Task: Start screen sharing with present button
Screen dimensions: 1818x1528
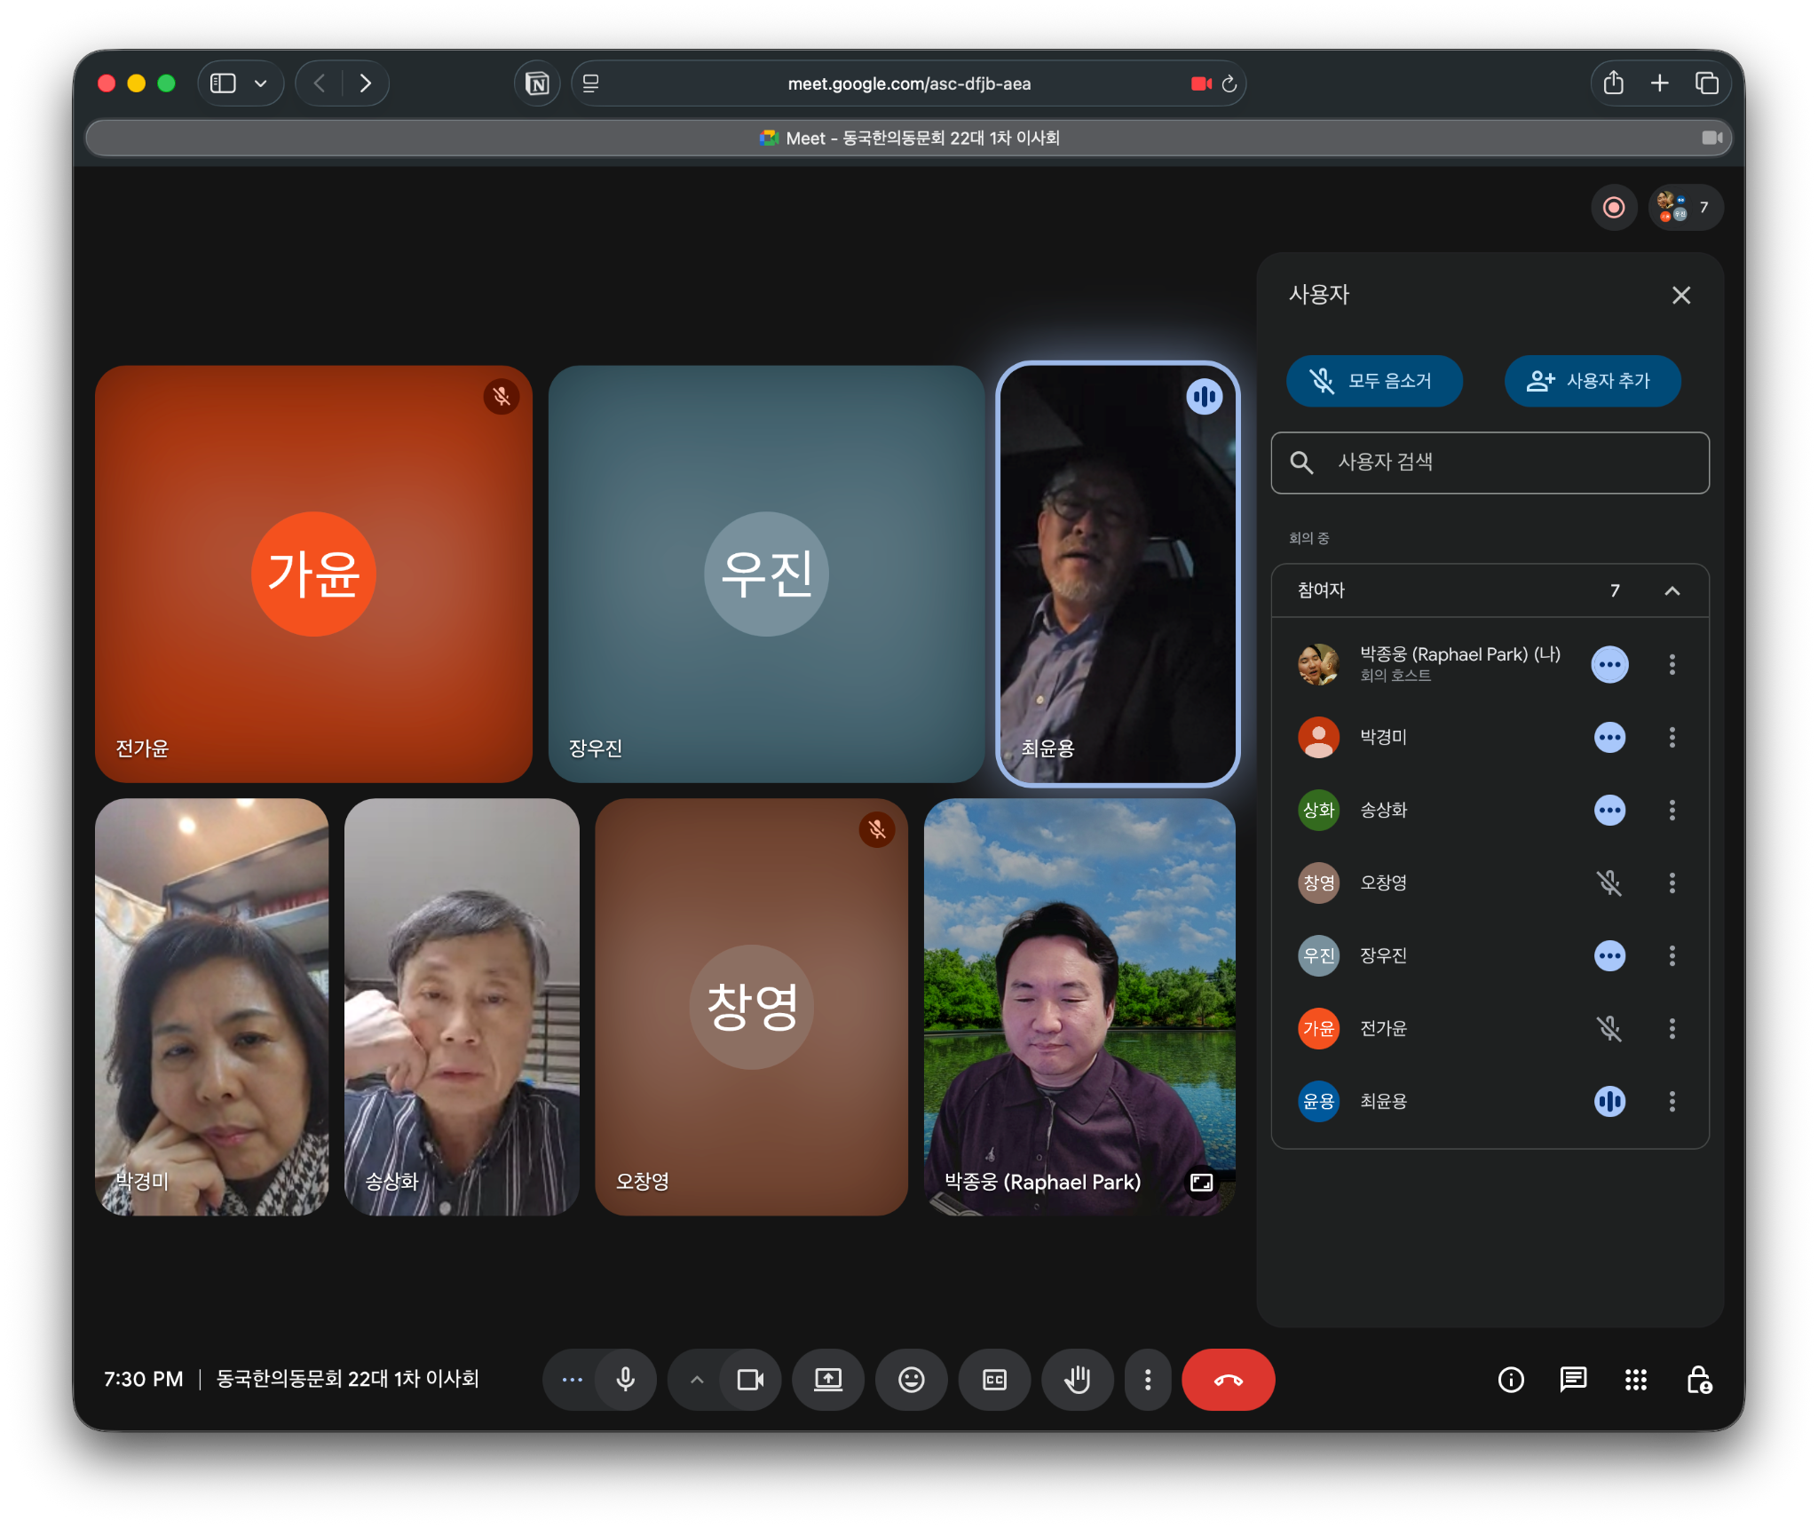Action: [827, 1379]
